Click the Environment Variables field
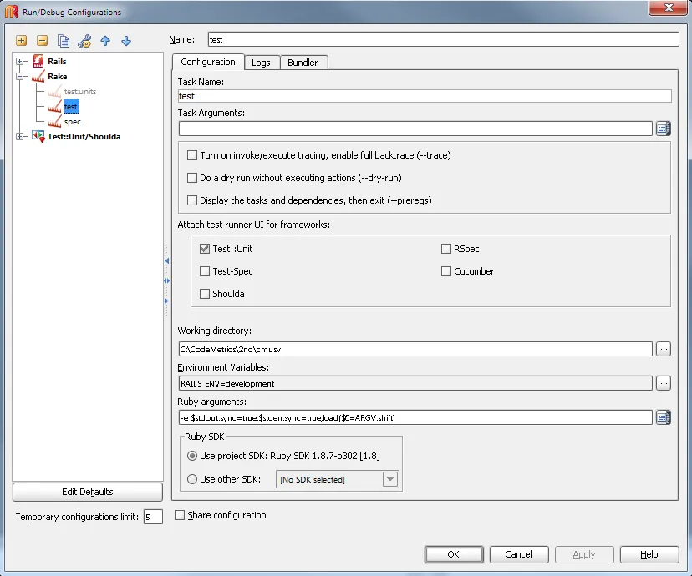Viewport: 692px width, 576px height. pyautogui.click(x=415, y=383)
